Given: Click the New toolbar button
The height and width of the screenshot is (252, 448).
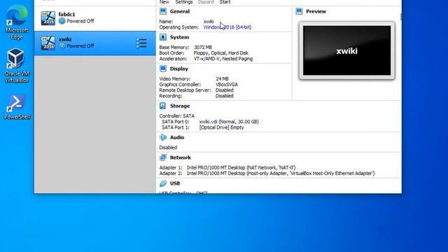Looking at the screenshot, I should click(x=164, y=2).
